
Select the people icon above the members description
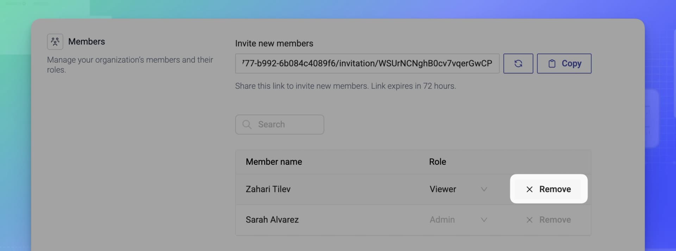tap(55, 41)
